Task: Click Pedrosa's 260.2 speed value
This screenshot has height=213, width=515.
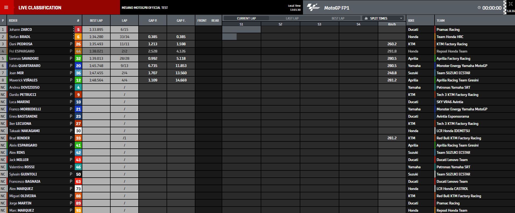Action: click(392, 44)
